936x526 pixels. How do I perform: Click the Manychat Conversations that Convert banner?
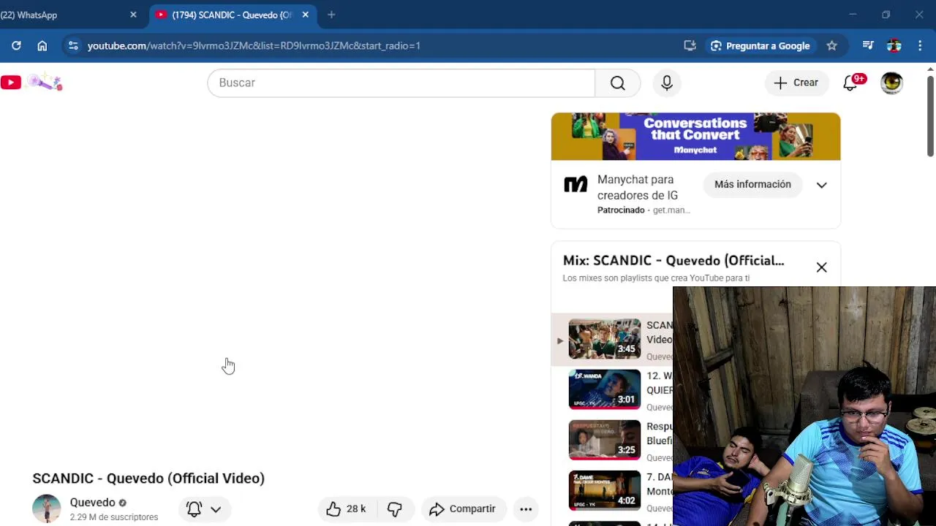pyautogui.click(x=695, y=137)
